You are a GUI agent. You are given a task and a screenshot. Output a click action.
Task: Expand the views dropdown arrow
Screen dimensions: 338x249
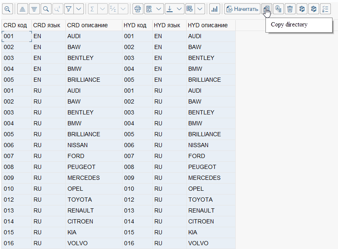[x=159, y=9]
